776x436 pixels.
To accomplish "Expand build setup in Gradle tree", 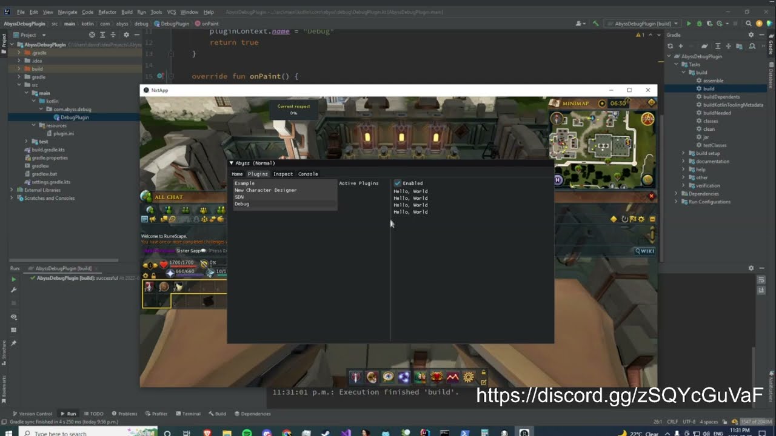I will 683,153.
